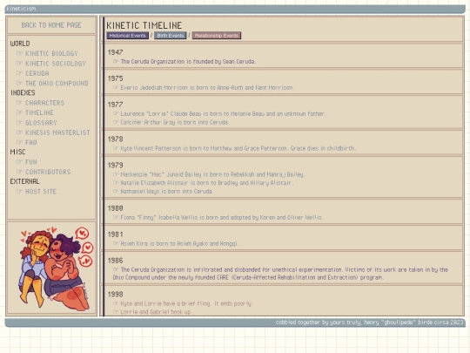Screen dimensions: 470x353
Task: Click the footer credit by henry ghoulipede birde
Action: pyautogui.click(x=369, y=322)
